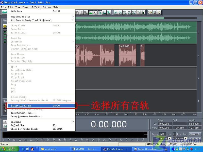Image resolution: width=203 pixels, height=152 pixels.
Task: Click the Stop transport button
Action: click(5, 122)
